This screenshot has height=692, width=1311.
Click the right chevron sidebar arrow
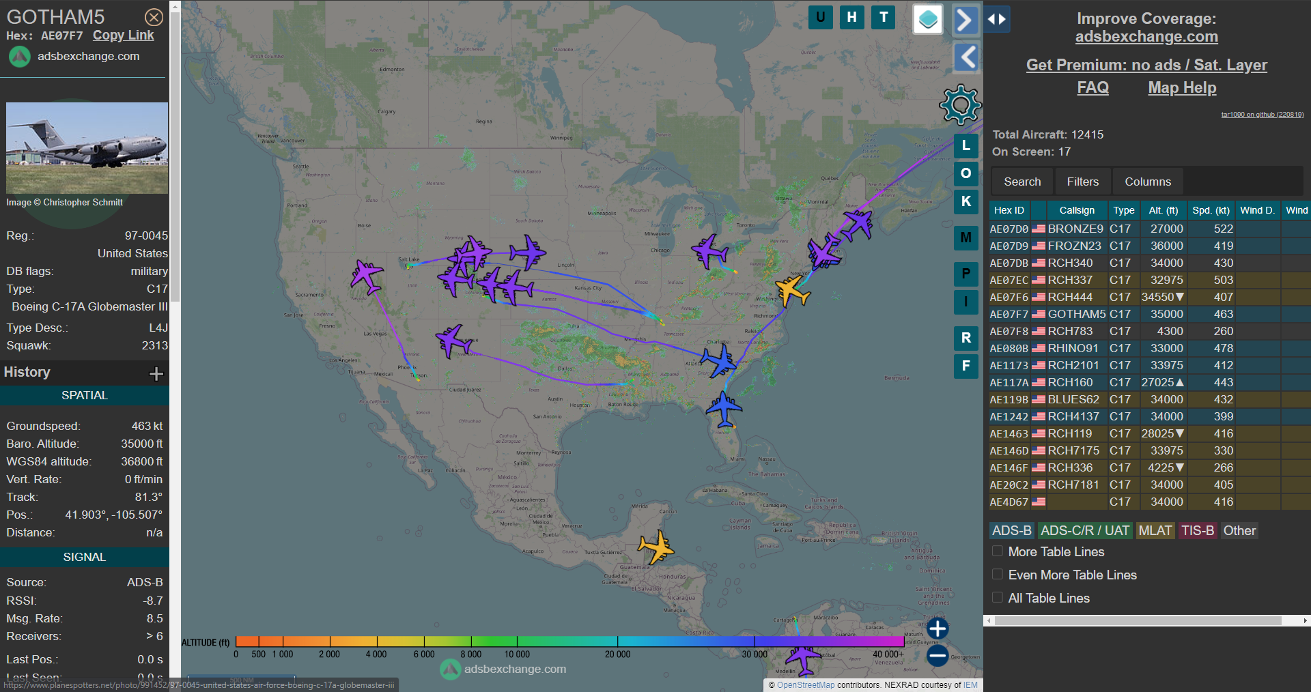point(965,20)
